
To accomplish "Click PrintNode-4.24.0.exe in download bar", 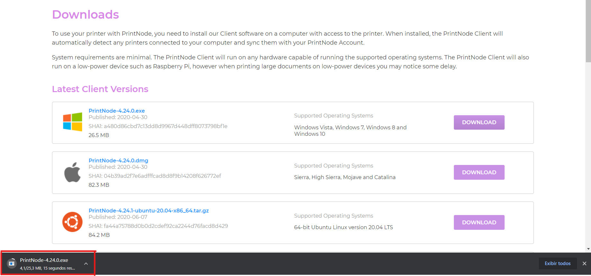I will click(44, 260).
